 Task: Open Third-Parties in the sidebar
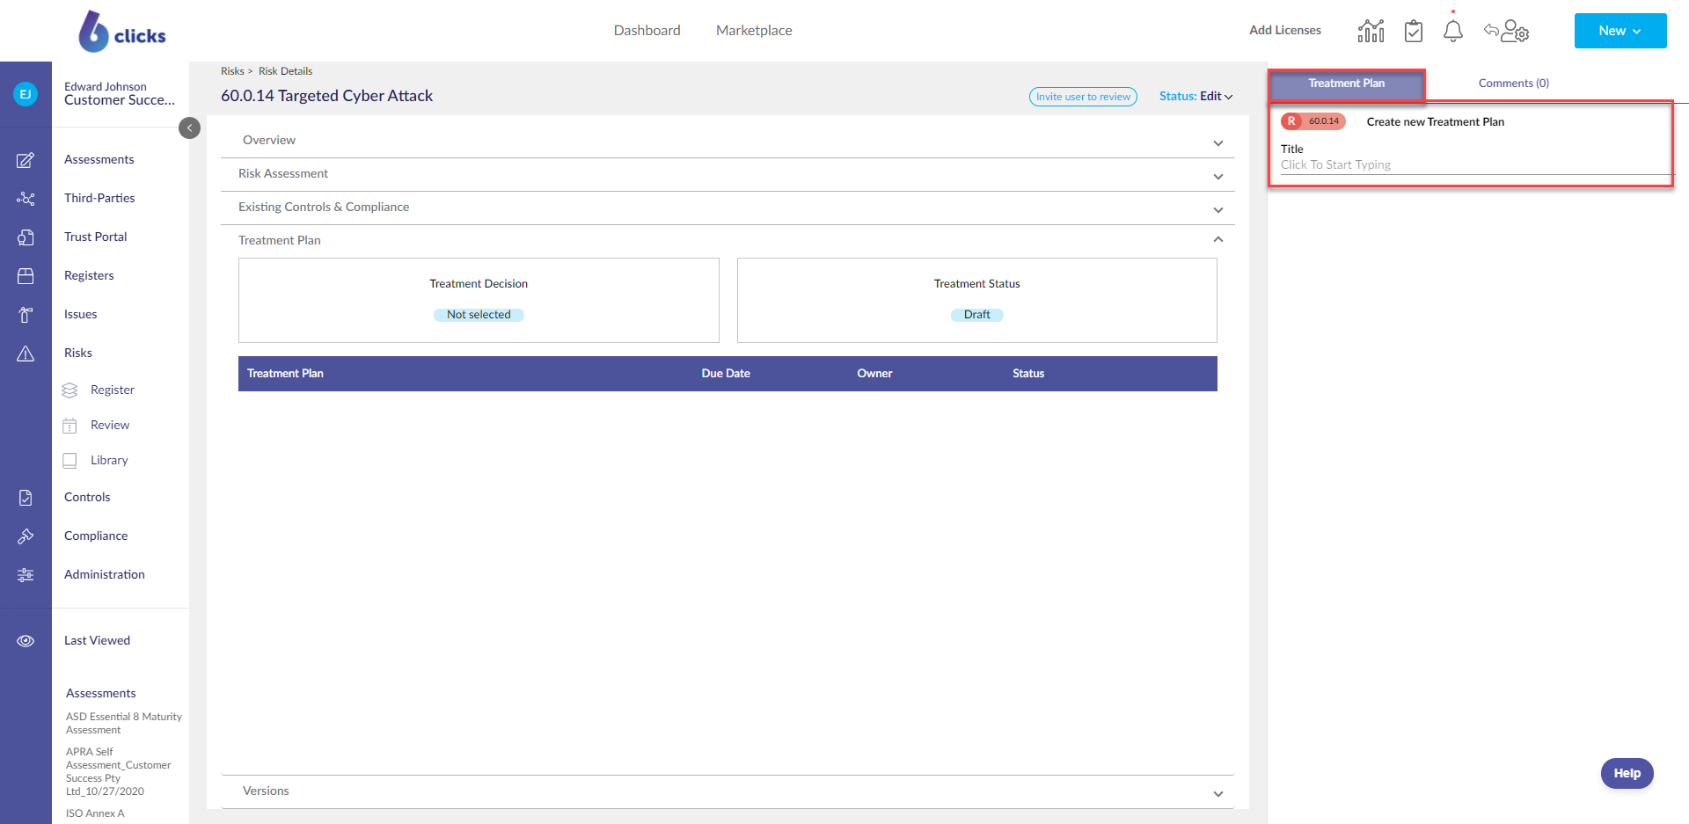pos(99,199)
